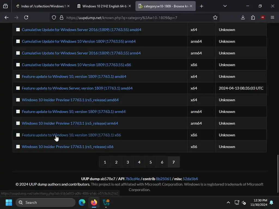Open Cumulative Update Windows Server 2016 17763.55 amd64

pyautogui.click(x=81, y=30)
